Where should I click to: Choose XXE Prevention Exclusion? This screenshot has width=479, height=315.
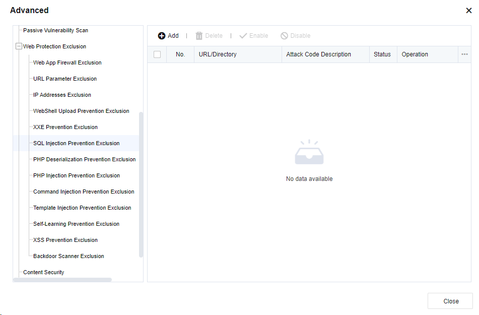65,127
